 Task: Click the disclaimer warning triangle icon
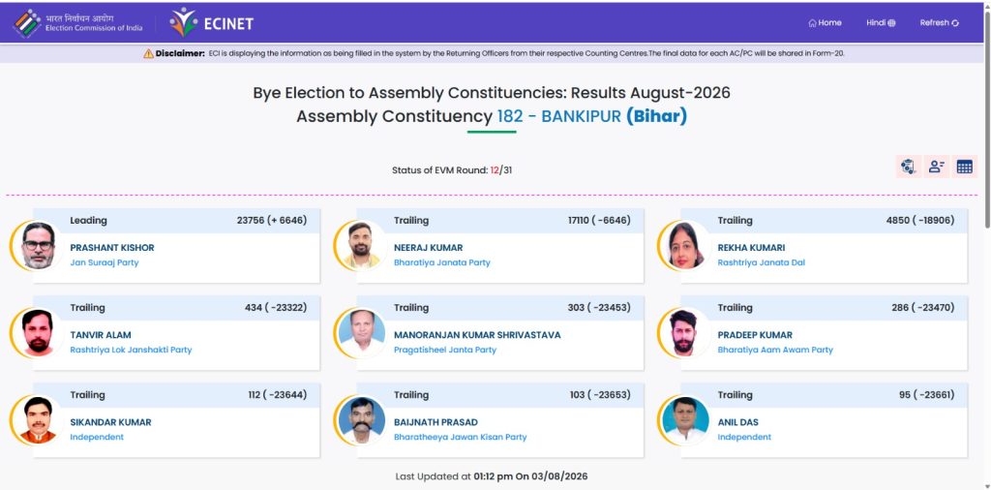[x=148, y=53]
